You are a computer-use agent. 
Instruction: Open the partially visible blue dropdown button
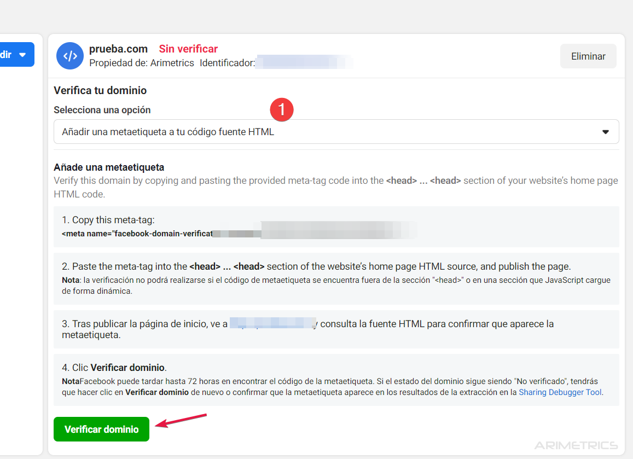(16, 55)
